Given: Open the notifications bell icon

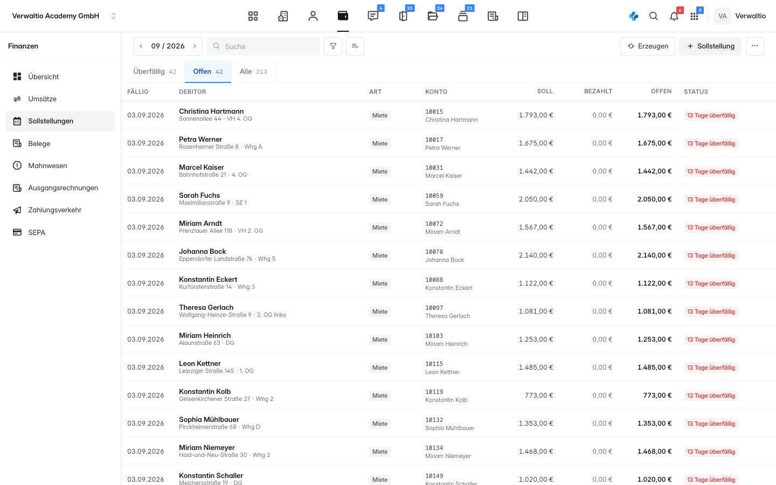Looking at the screenshot, I should [x=674, y=16].
